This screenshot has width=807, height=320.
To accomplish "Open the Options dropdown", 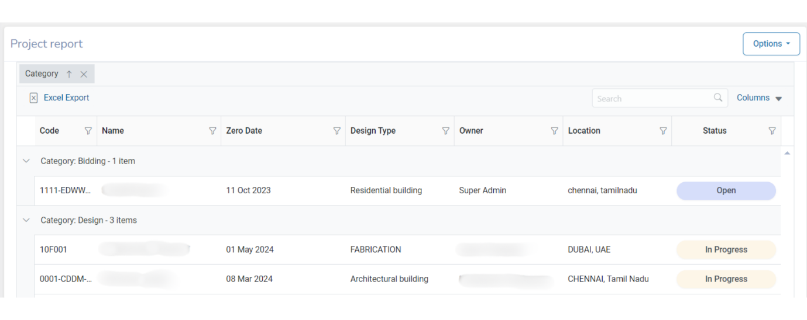I will 771,44.
